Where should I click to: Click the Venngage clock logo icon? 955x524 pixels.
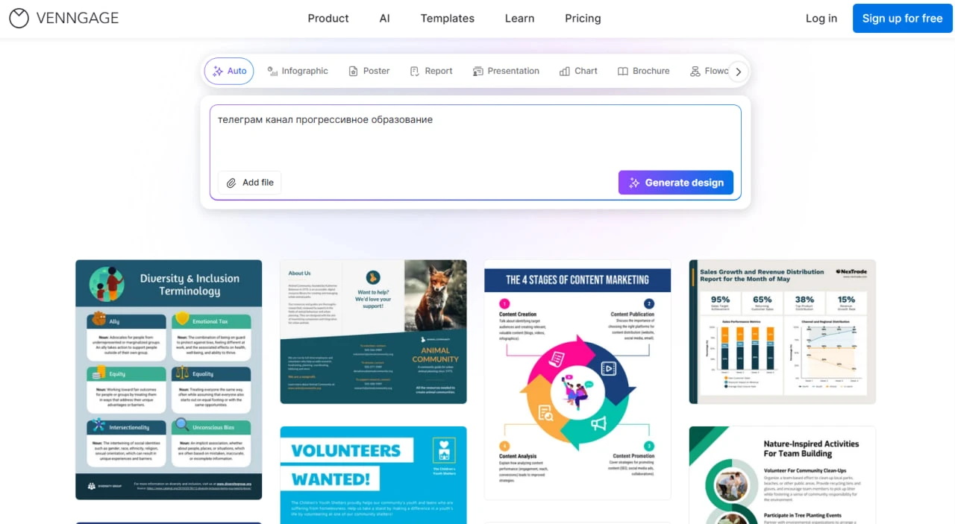[x=19, y=19]
